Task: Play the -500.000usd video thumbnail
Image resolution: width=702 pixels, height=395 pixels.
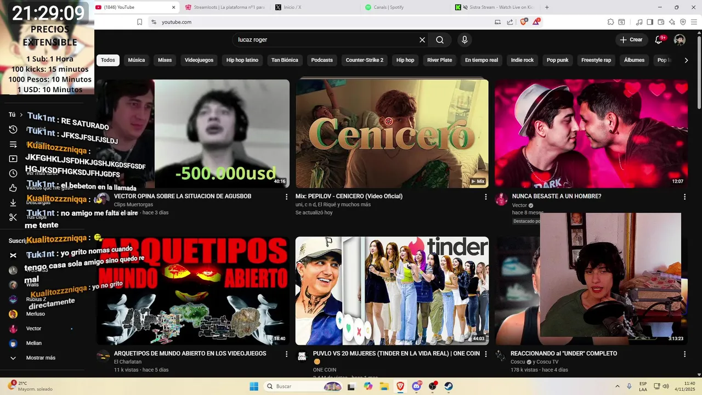Action: click(193, 133)
